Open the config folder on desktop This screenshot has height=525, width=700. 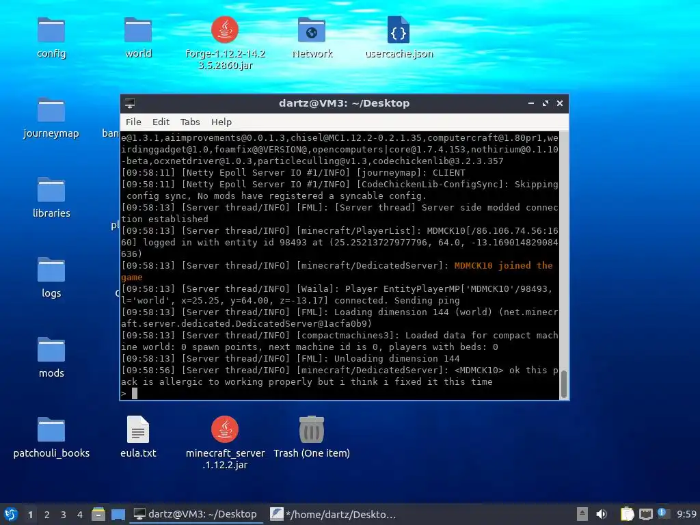click(x=51, y=30)
